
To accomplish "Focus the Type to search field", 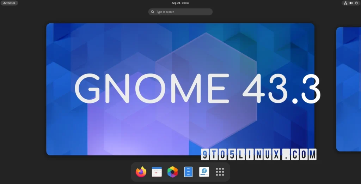I will [x=180, y=12].
